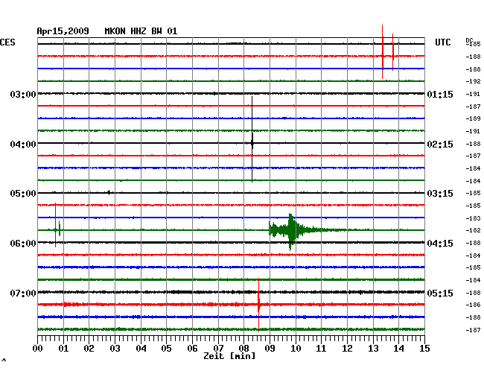Click the station title MKON HHZ BW 01
This screenshot has height=368, width=484.
141,31
